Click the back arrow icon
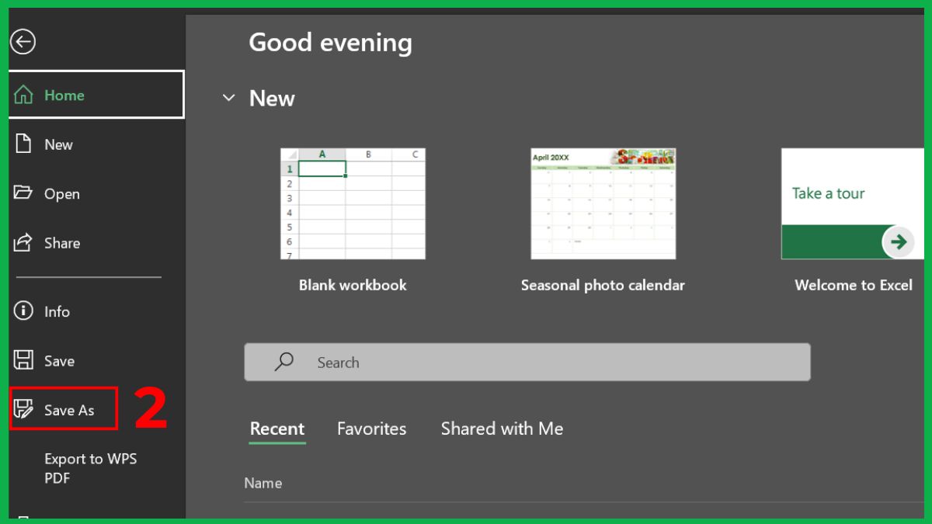932x524 pixels. tap(23, 42)
